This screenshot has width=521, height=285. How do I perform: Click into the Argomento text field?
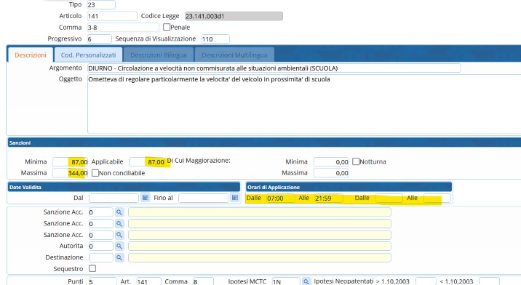coord(274,68)
